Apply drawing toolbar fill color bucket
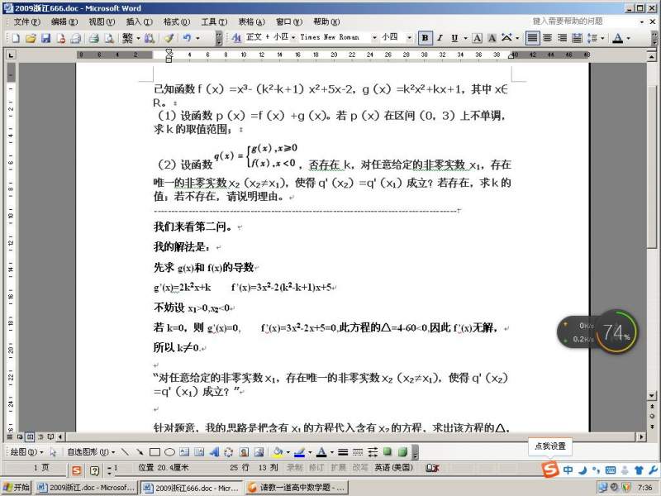Viewport: 661px width, 496px height. (278, 452)
